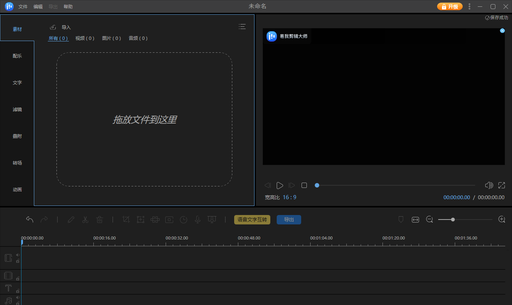This screenshot has height=305, width=512.
Task: Switch to the 滤镜 sidebar tab
Action: coord(17,109)
